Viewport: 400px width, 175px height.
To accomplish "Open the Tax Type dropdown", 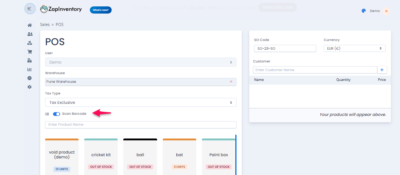I will [141, 102].
